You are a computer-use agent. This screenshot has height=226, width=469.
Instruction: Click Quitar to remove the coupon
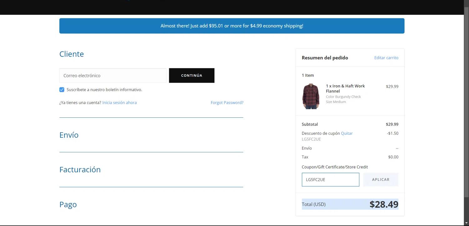[347, 133]
